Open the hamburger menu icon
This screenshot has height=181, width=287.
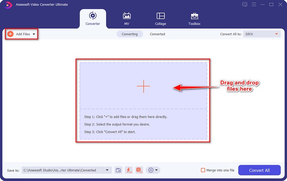254,4
